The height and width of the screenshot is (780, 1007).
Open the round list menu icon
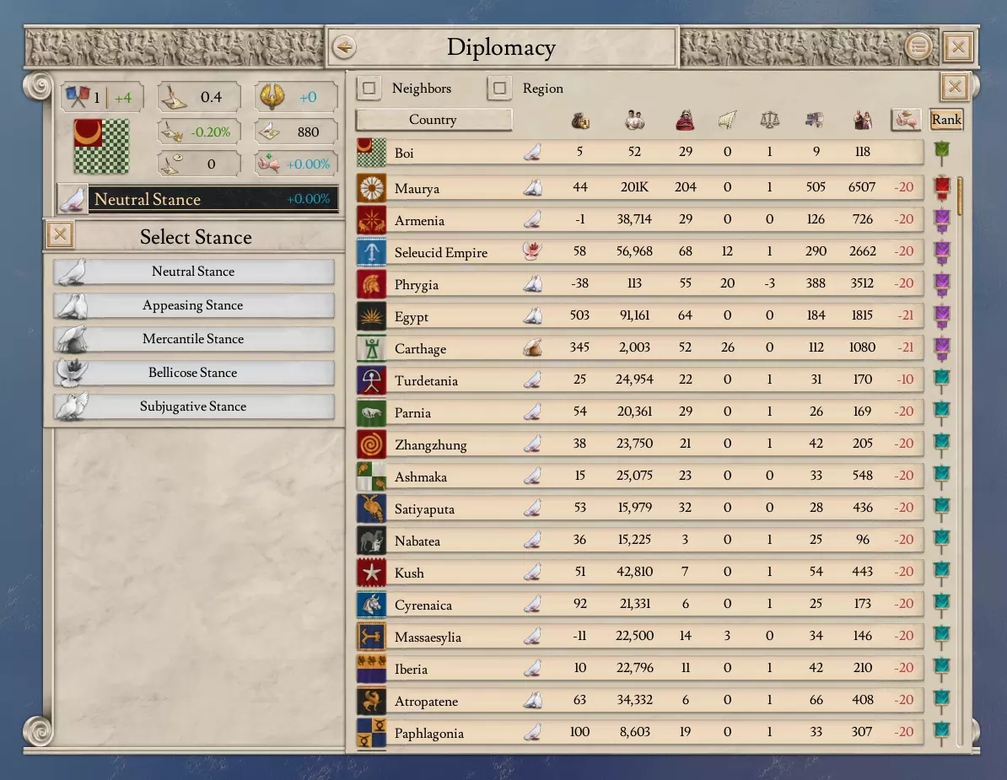[918, 47]
